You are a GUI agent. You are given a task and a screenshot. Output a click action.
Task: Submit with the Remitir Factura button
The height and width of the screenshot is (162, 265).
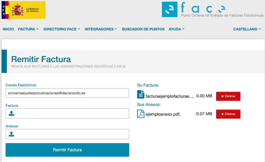[67, 150]
